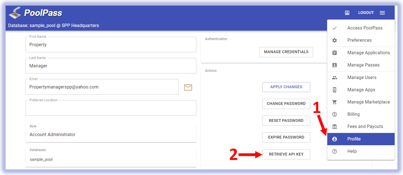
Task: Click the envelope icon next to Email
Action: coord(188,87)
